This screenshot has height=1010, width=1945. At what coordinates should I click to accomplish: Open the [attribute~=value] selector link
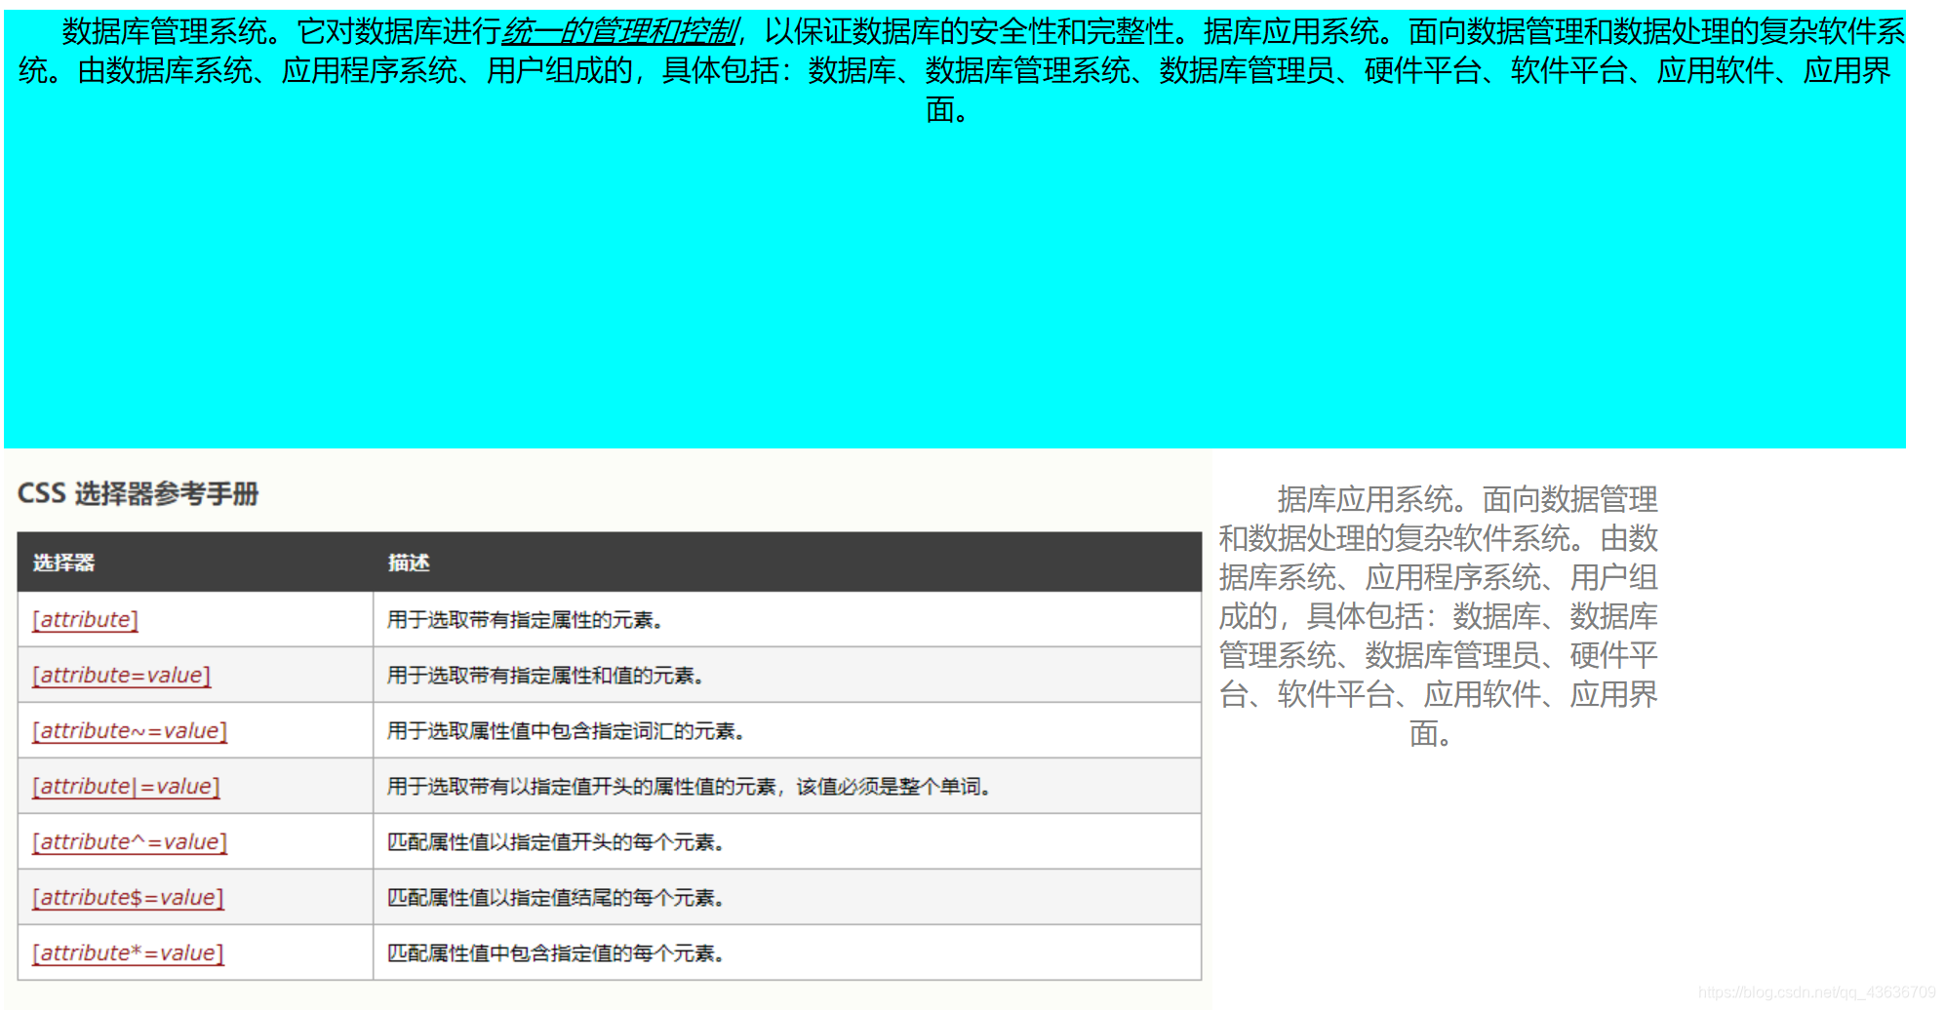coord(130,731)
